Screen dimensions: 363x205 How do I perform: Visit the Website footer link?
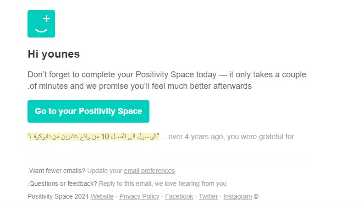102,196
